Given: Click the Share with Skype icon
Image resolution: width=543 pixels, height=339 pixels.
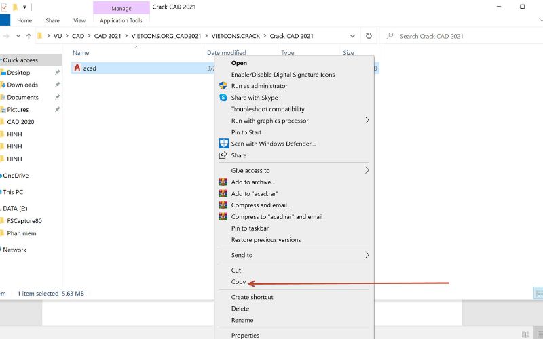Looking at the screenshot, I should click(x=223, y=98).
